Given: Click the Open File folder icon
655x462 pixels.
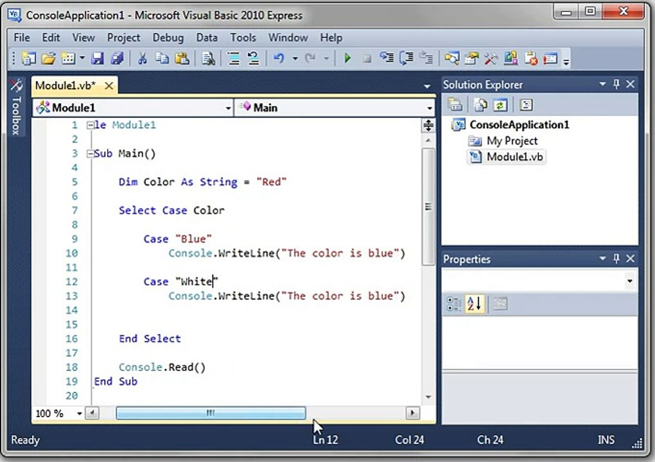Looking at the screenshot, I should tap(48, 58).
